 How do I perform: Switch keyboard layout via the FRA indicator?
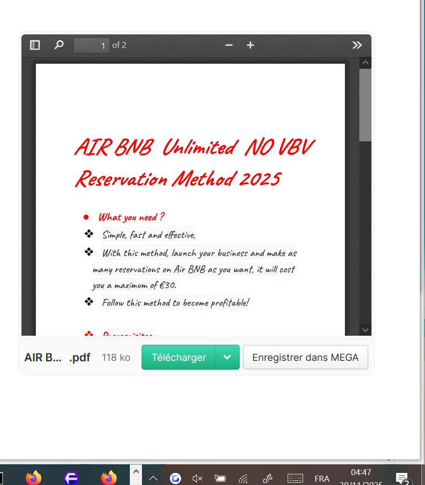tap(322, 478)
